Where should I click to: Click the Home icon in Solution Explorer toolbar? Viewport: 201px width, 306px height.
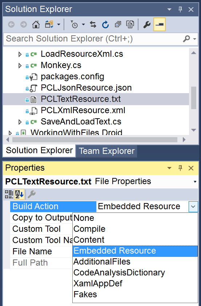[36, 25]
